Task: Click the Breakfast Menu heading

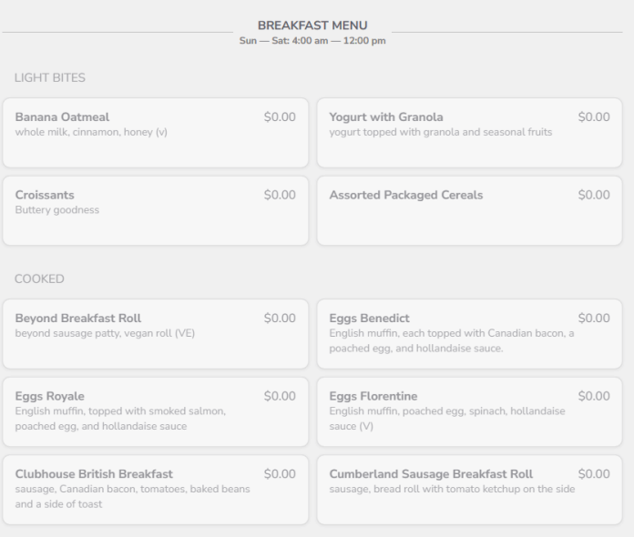Action: (312, 25)
